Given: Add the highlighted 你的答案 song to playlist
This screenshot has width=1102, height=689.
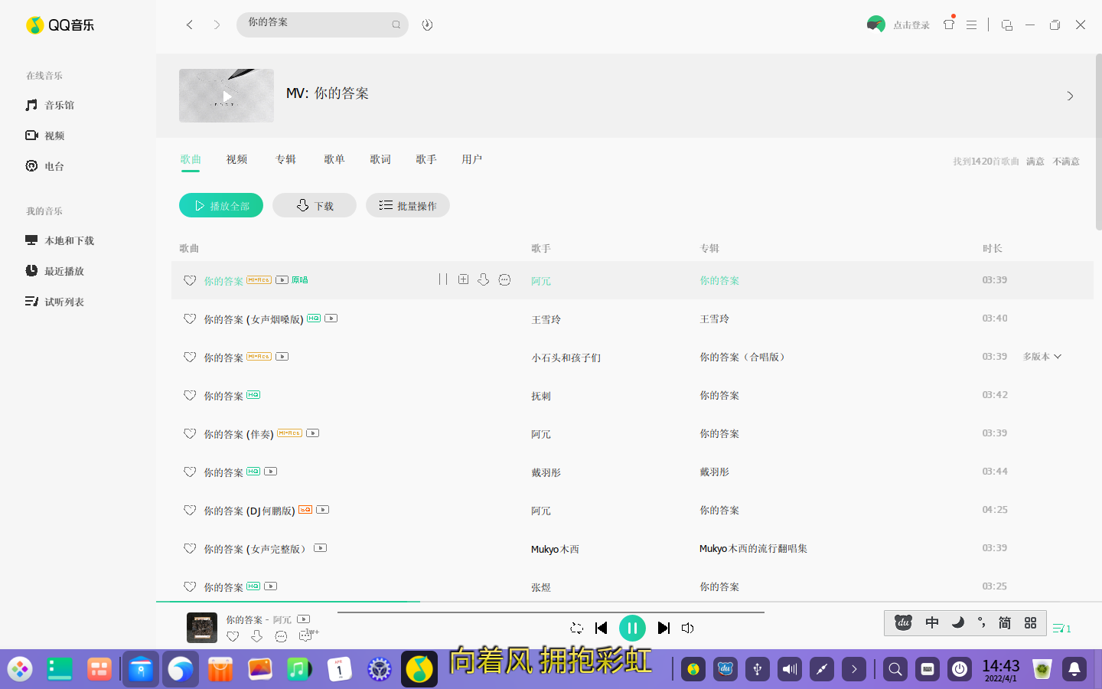Looking at the screenshot, I should click(x=463, y=280).
